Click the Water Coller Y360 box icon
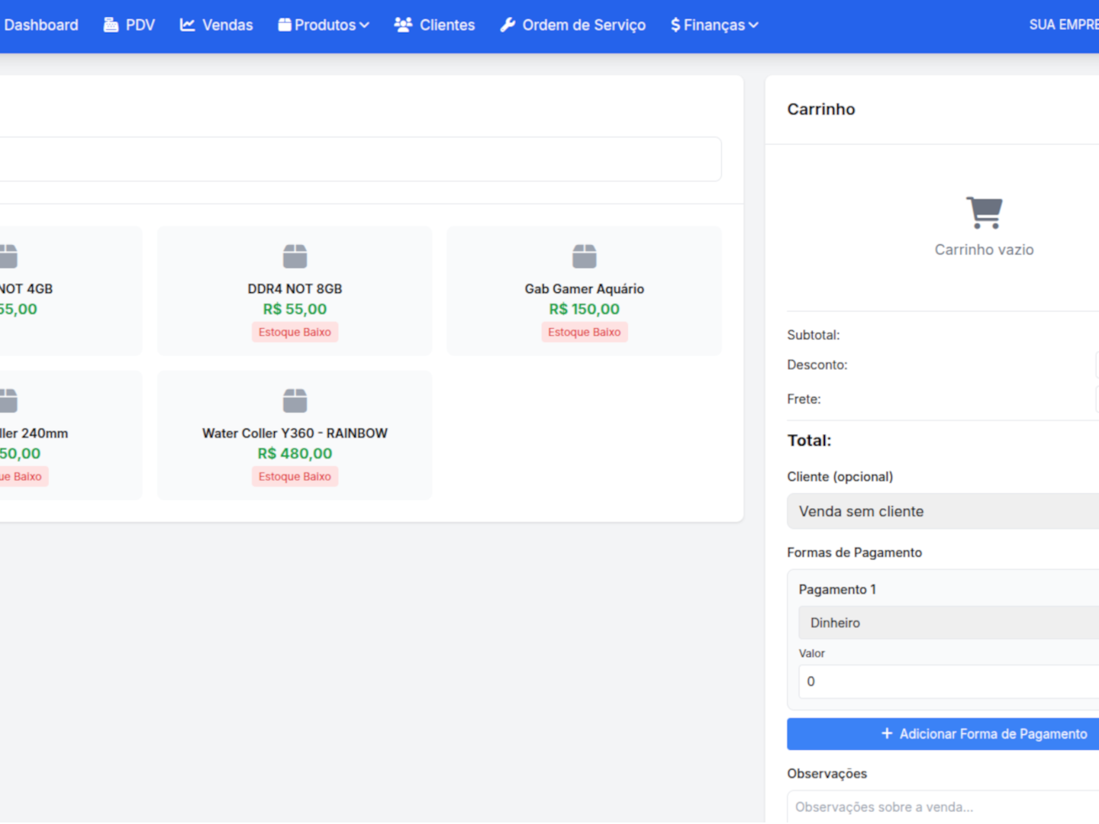1099x824 pixels. pos(295,401)
